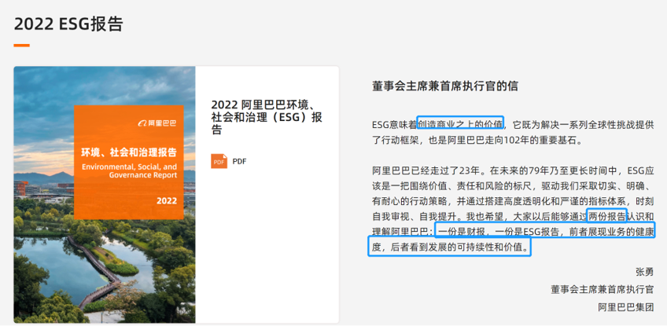Select the 环境、社会和治理报告 title on the cover

(129, 152)
